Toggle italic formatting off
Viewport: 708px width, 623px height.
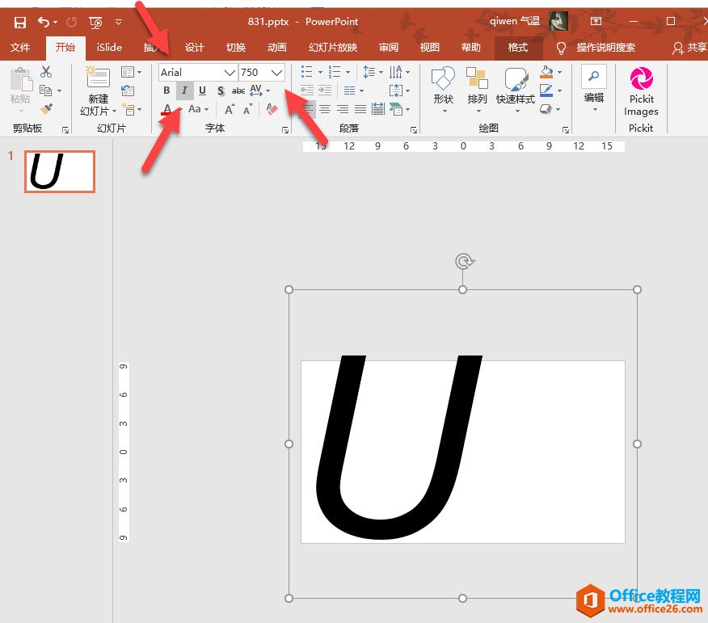(184, 91)
